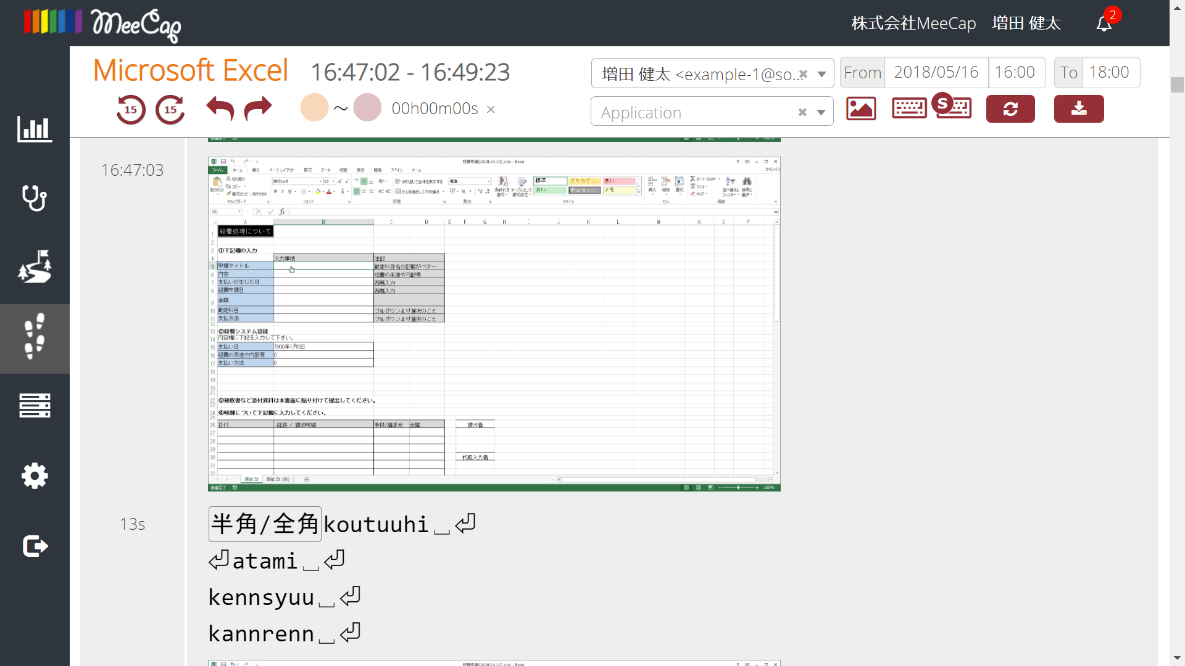Select the orange color swatch

(x=314, y=108)
